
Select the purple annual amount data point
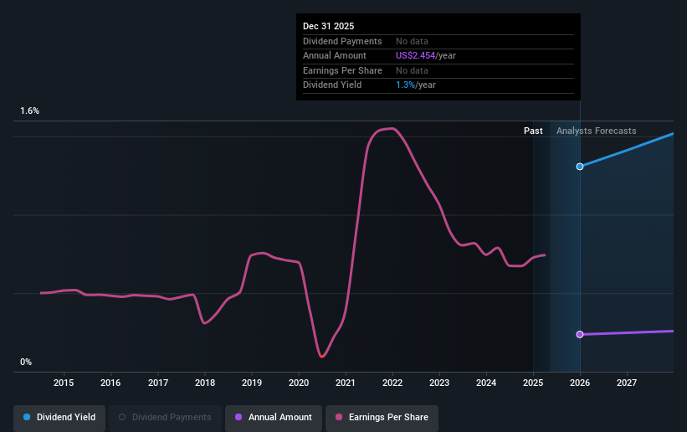click(x=580, y=335)
